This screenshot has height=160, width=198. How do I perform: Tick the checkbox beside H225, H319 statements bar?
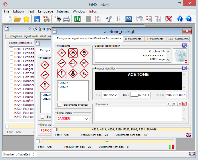click(x=55, y=129)
